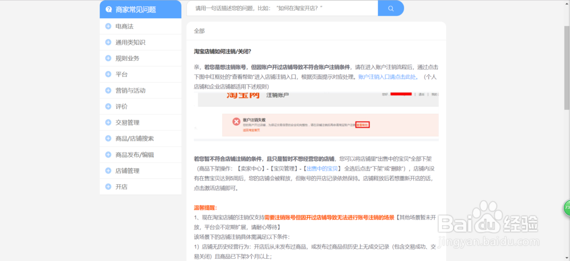570x261 pixels.
Task: Select the 评价 category
Action: click(140, 106)
